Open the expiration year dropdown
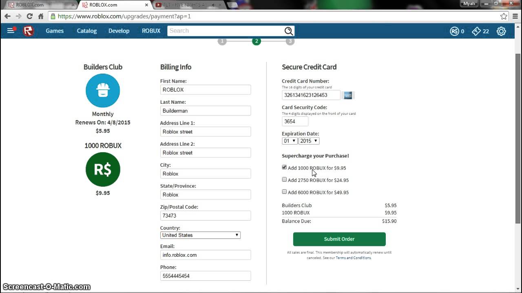Screen dimensions: 522x293 309,141
